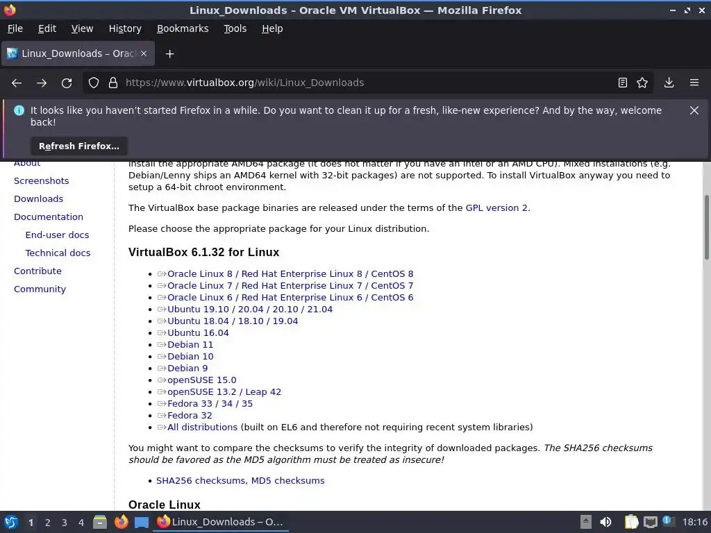Follow the GPL version 2 link
Screen dimensions: 711x533
tap(496, 208)
